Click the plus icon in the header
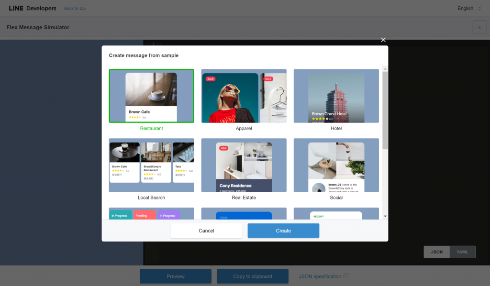Viewport: 490px width, 286px height. pyautogui.click(x=479, y=27)
